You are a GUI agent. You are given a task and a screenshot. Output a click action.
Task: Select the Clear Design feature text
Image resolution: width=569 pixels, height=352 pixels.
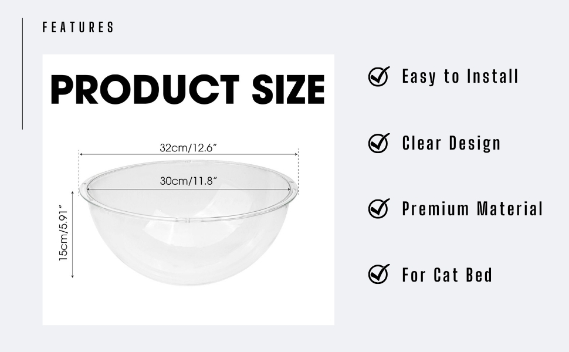coord(452,143)
